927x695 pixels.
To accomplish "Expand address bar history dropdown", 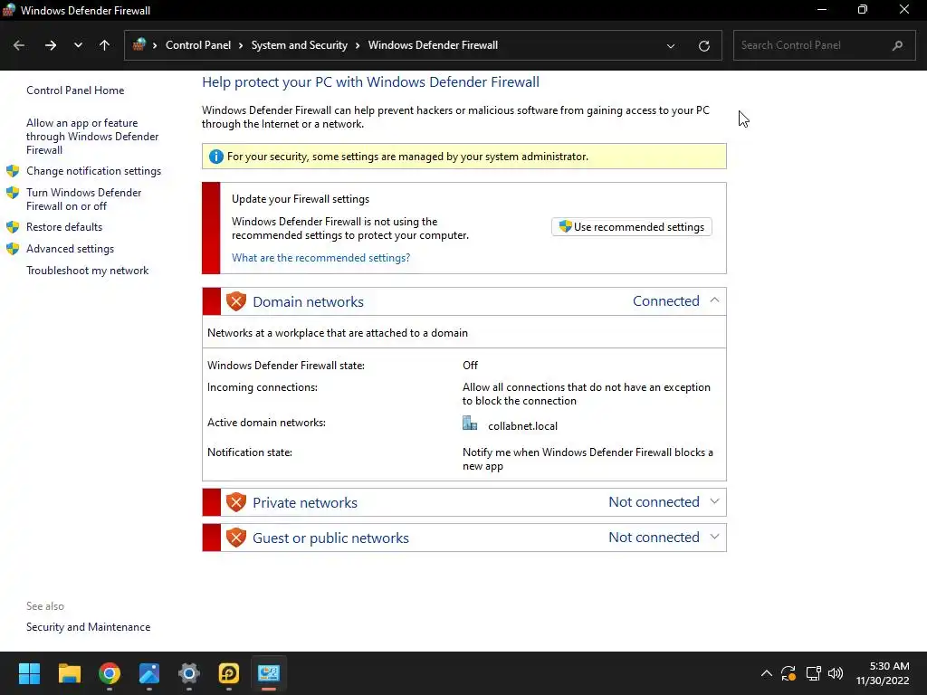I will (x=671, y=45).
